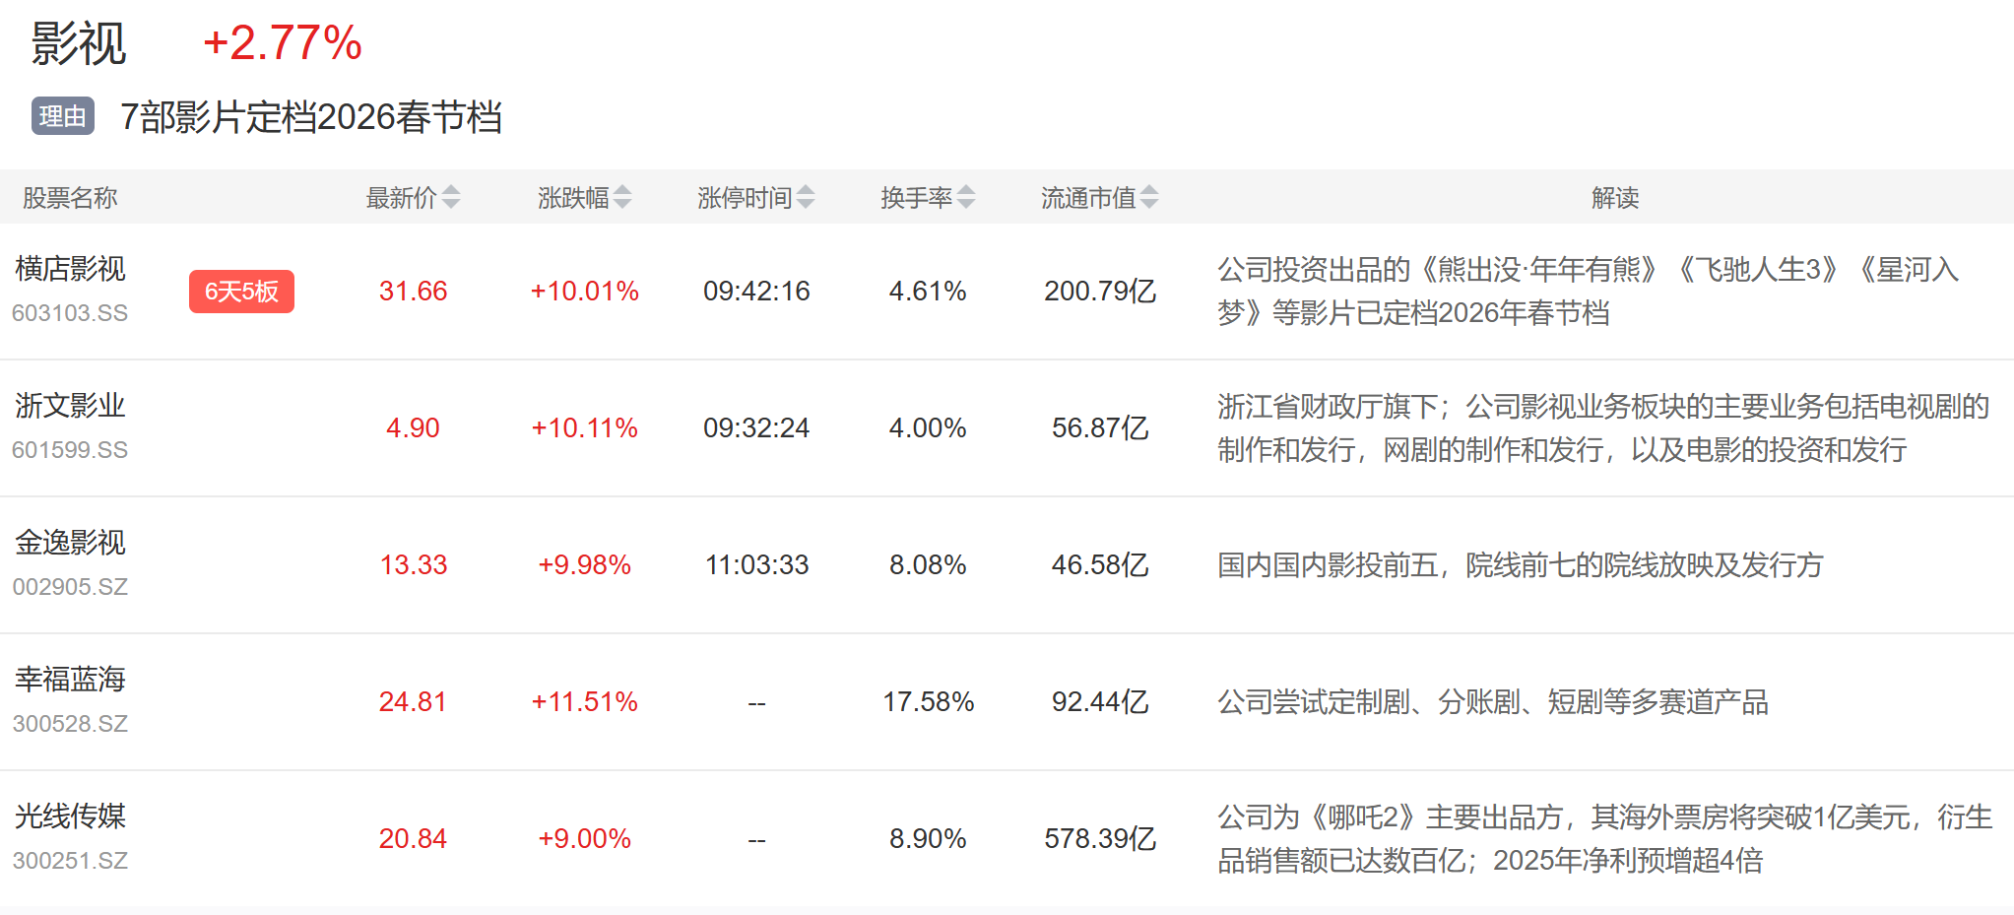The height and width of the screenshot is (915, 2014).
Task: Open 浙文影业 stock page
Action: point(70,406)
